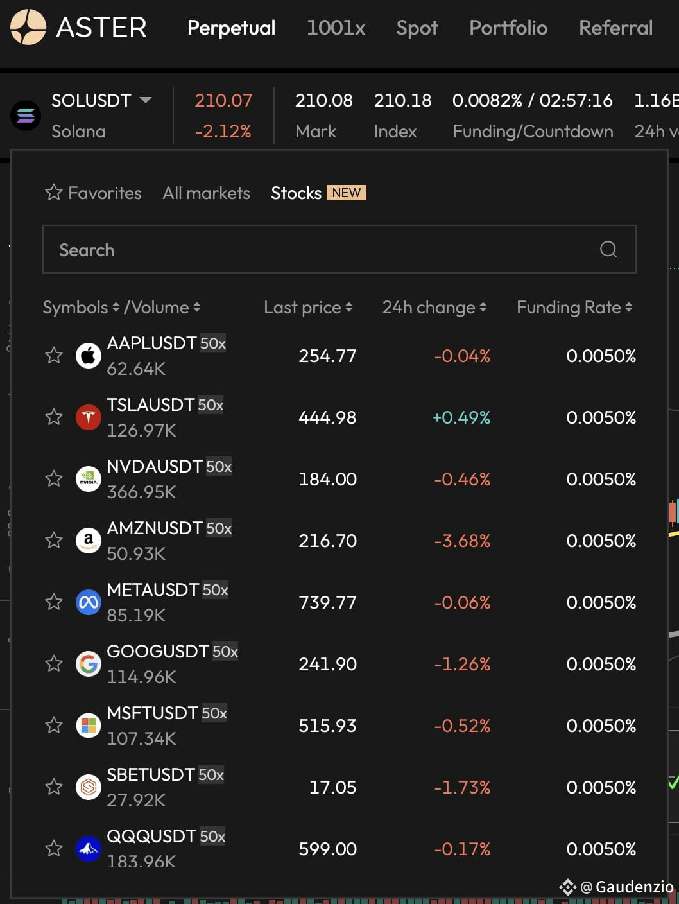Click the Solana coin icon

(x=26, y=116)
